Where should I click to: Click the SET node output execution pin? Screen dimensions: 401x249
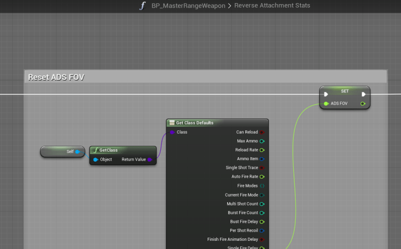(363, 94)
